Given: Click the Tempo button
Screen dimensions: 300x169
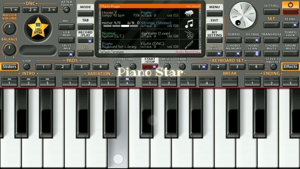Looking at the screenshot, I should click(x=233, y=40).
